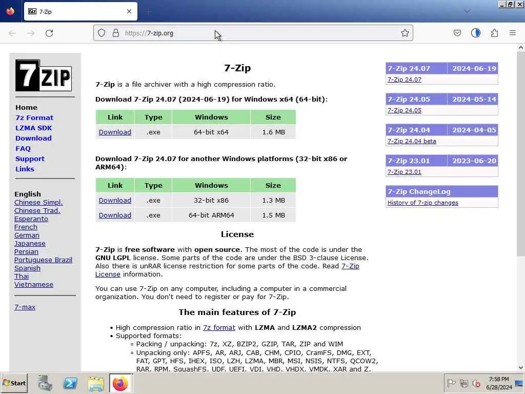Switch language to Persian
525x394 pixels.
[x=26, y=251]
